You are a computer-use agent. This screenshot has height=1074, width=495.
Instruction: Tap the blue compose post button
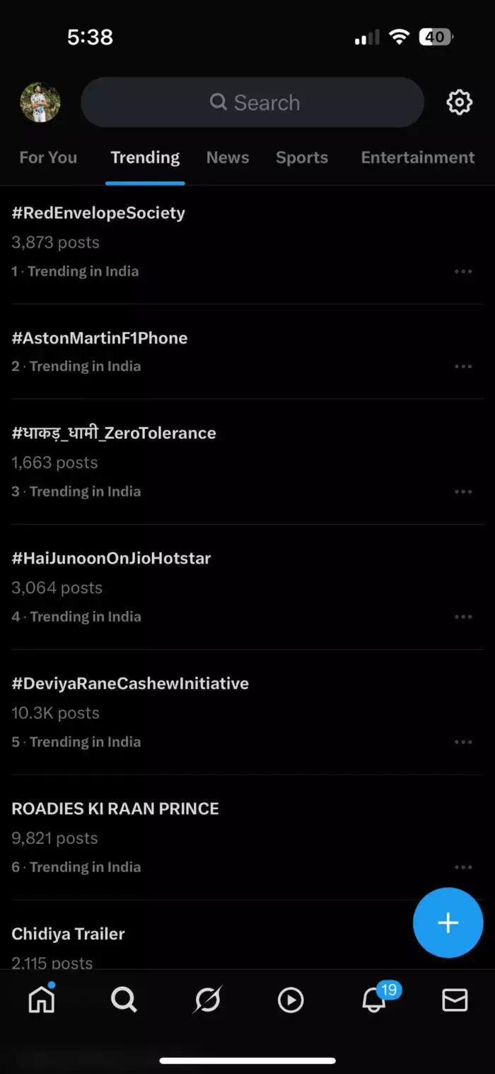pos(448,922)
